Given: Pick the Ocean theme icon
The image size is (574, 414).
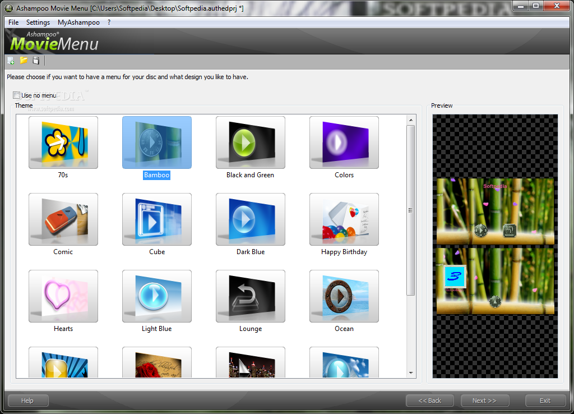Looking at the screenshot, I should [x=344, y=296].
